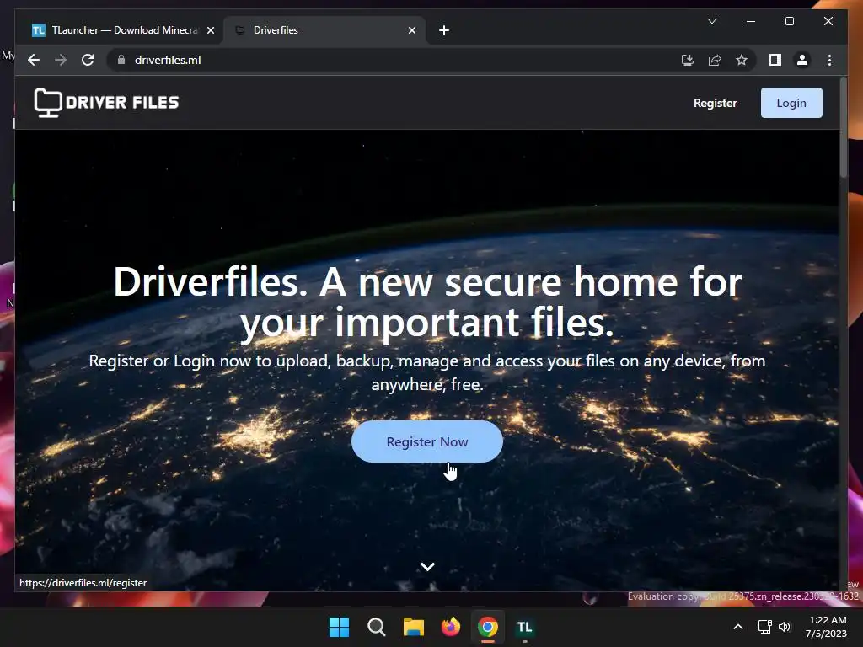
Task: Minimize the Chrome window
Action: tap(750, 21)
